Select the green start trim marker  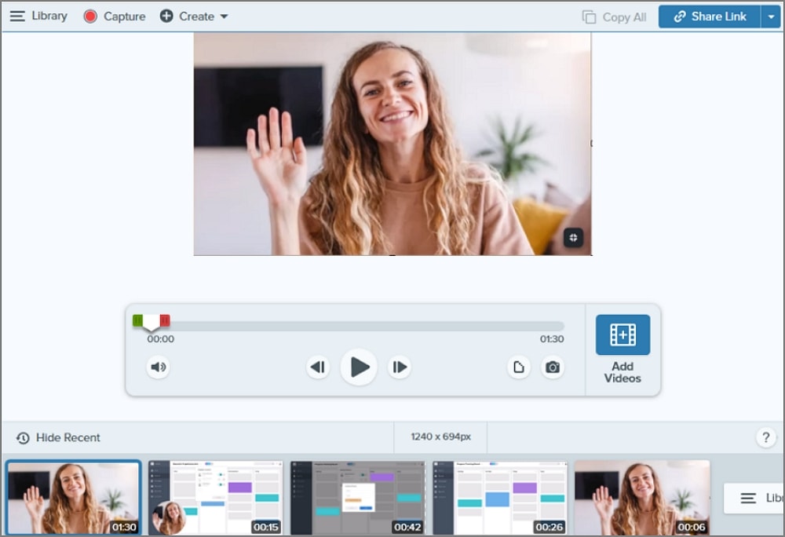137,320
